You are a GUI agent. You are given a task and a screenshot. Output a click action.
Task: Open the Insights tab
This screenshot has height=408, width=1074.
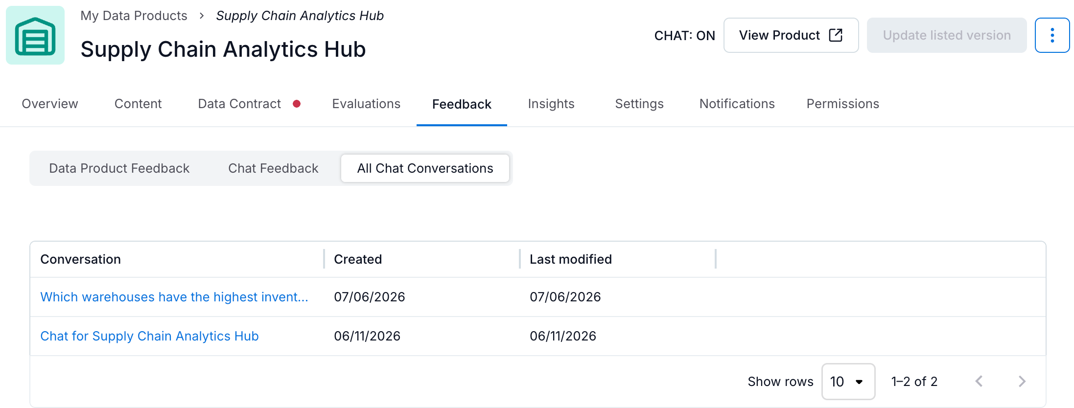tap(551, 104)
